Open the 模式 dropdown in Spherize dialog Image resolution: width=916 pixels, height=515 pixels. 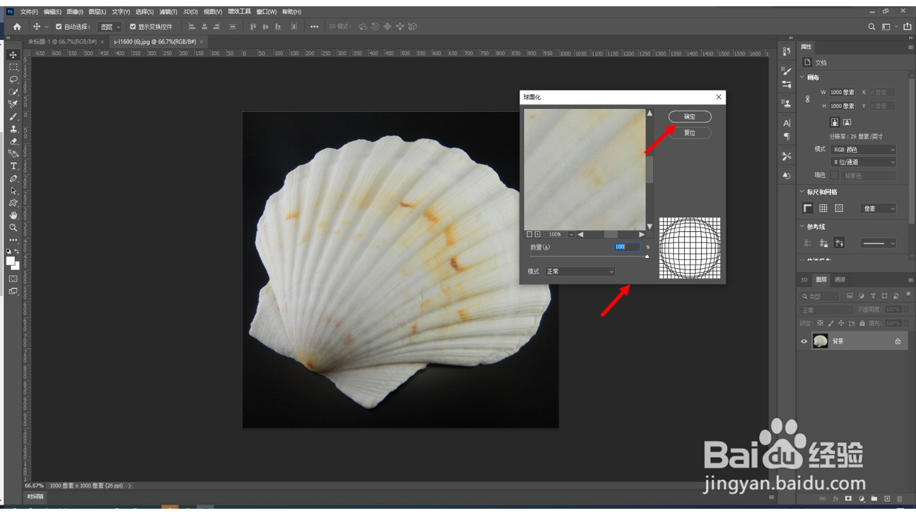(580, 271)
